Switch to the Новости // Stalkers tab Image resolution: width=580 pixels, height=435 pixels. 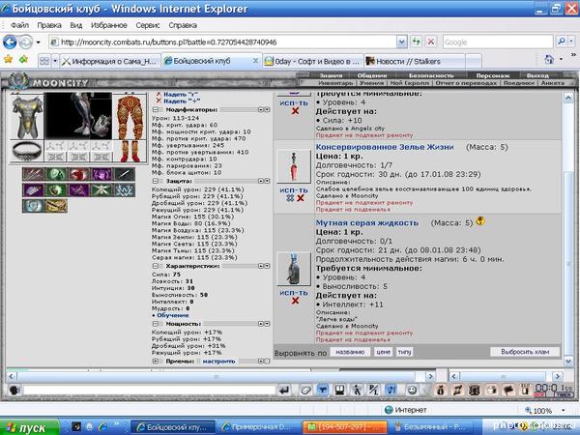(x=415, y=61)
